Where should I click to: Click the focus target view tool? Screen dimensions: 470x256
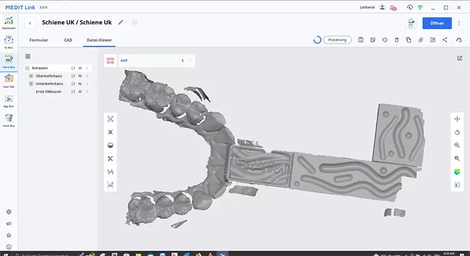[110, 119]
